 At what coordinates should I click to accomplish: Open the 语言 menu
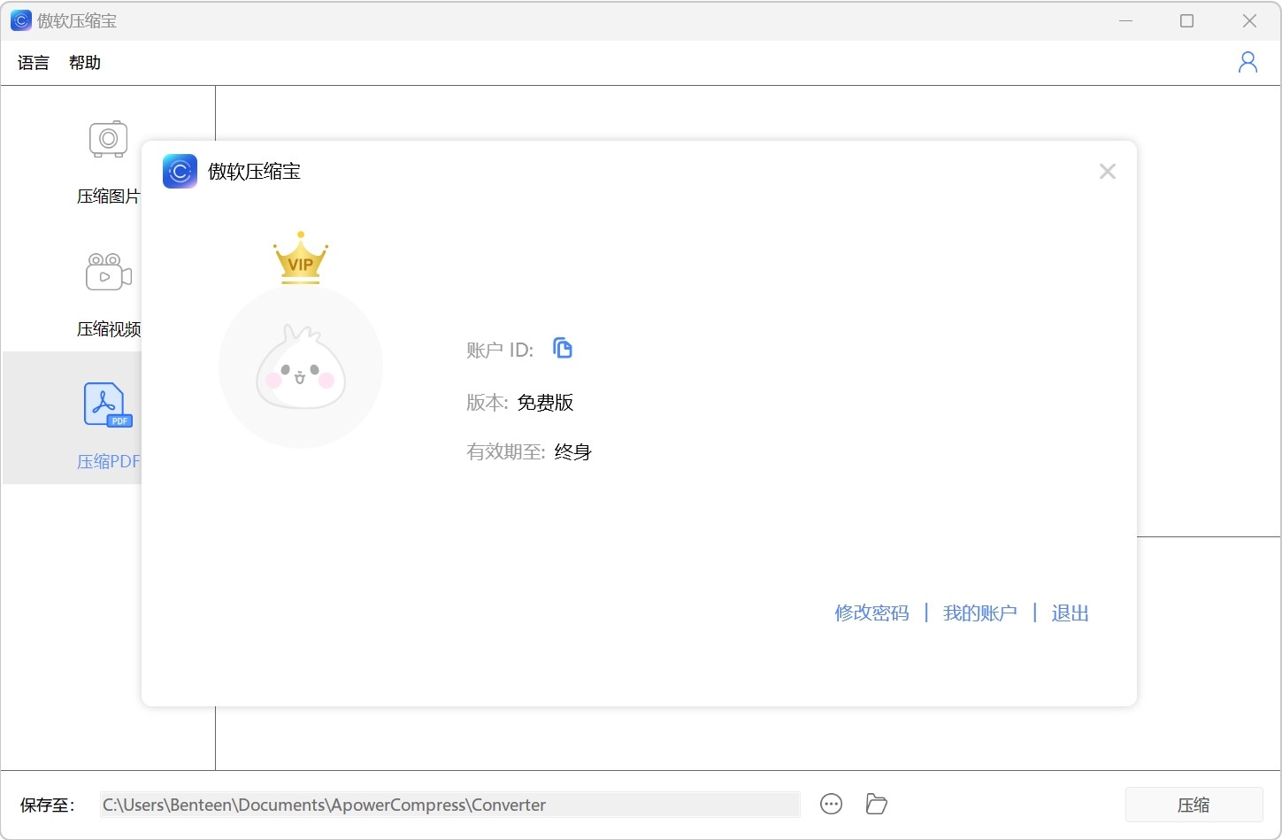click(34, 63)
